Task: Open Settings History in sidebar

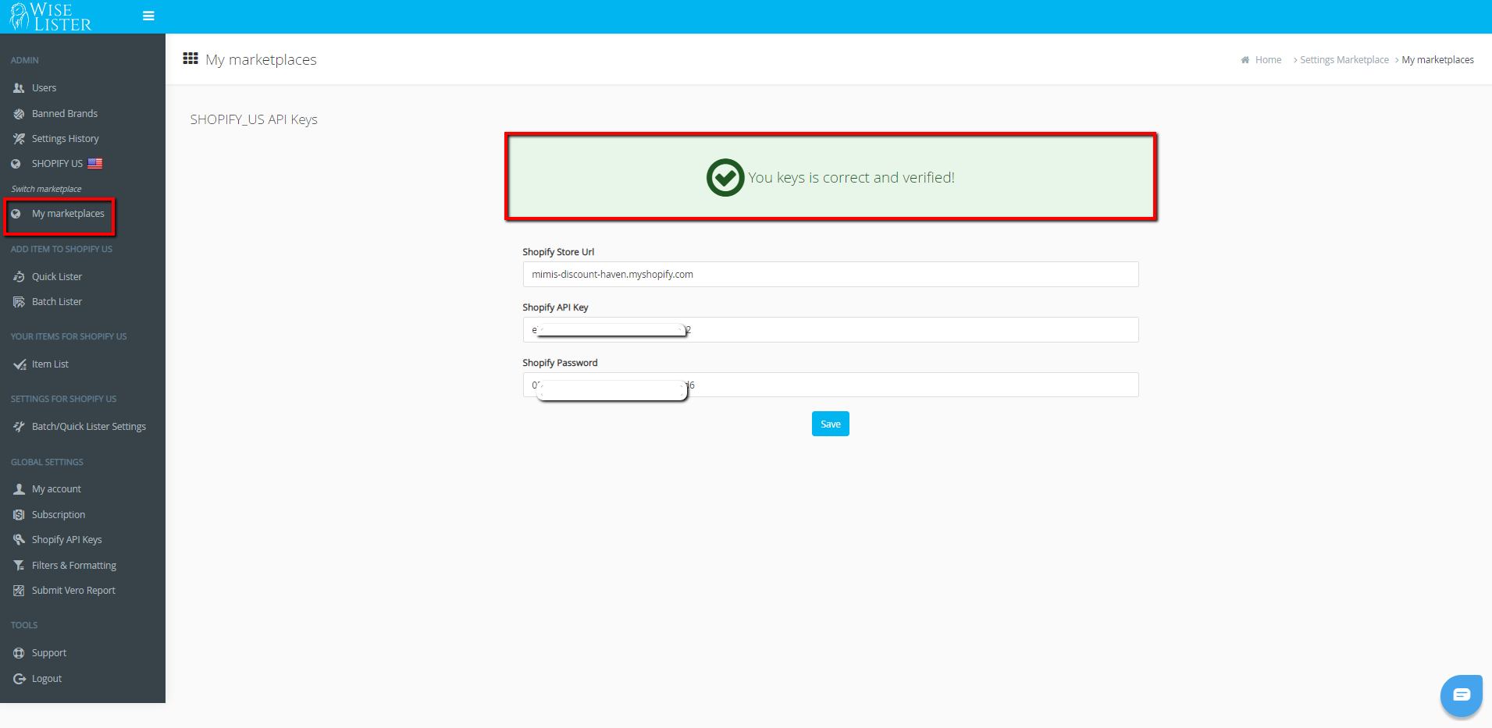Action: click(66, 139)
